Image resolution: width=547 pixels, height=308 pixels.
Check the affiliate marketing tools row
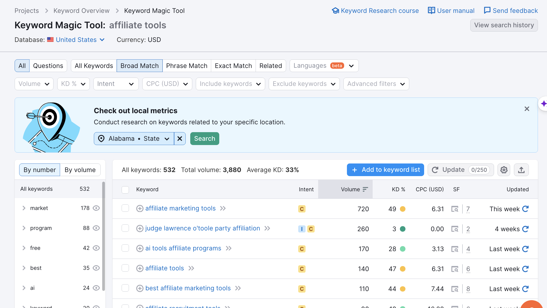(x=125, y=208)
